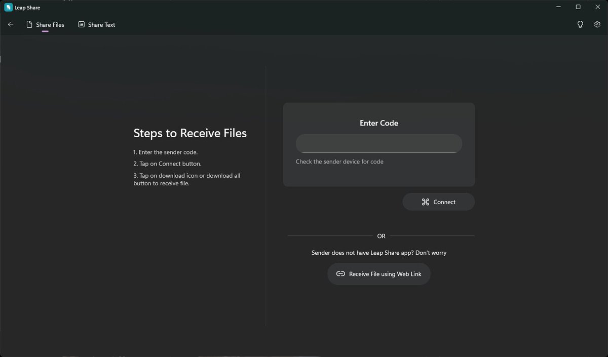This screenshot has width=608, height=357.
Task: Select the 'Tap on download icon' step
Action: [187, 179]
